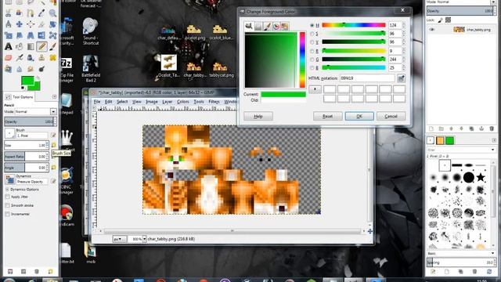Click the Reset button in color dialog
This screenshot has height=282, width=501.
click(327, 117)
